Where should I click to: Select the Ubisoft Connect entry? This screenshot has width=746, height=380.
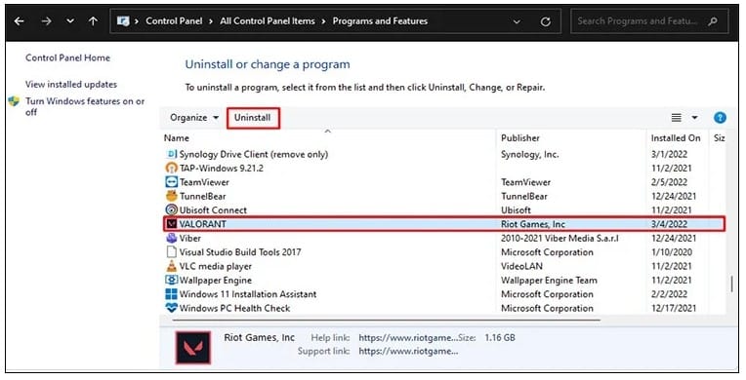coord(213,209)
